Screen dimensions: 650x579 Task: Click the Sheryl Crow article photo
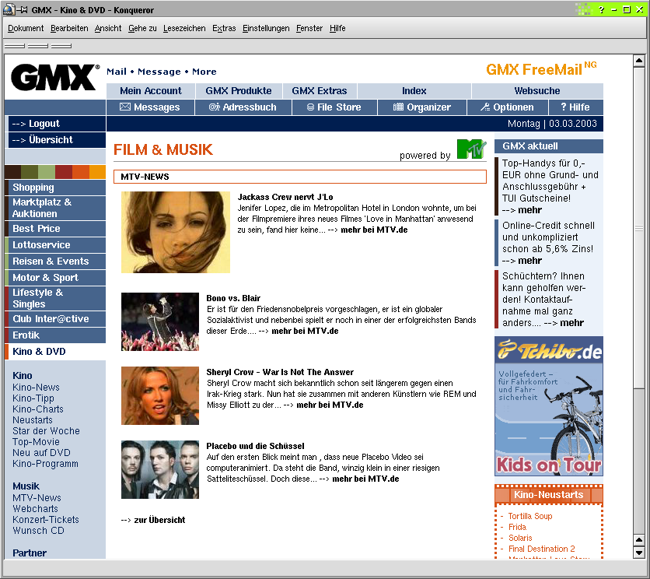[160, 395]
